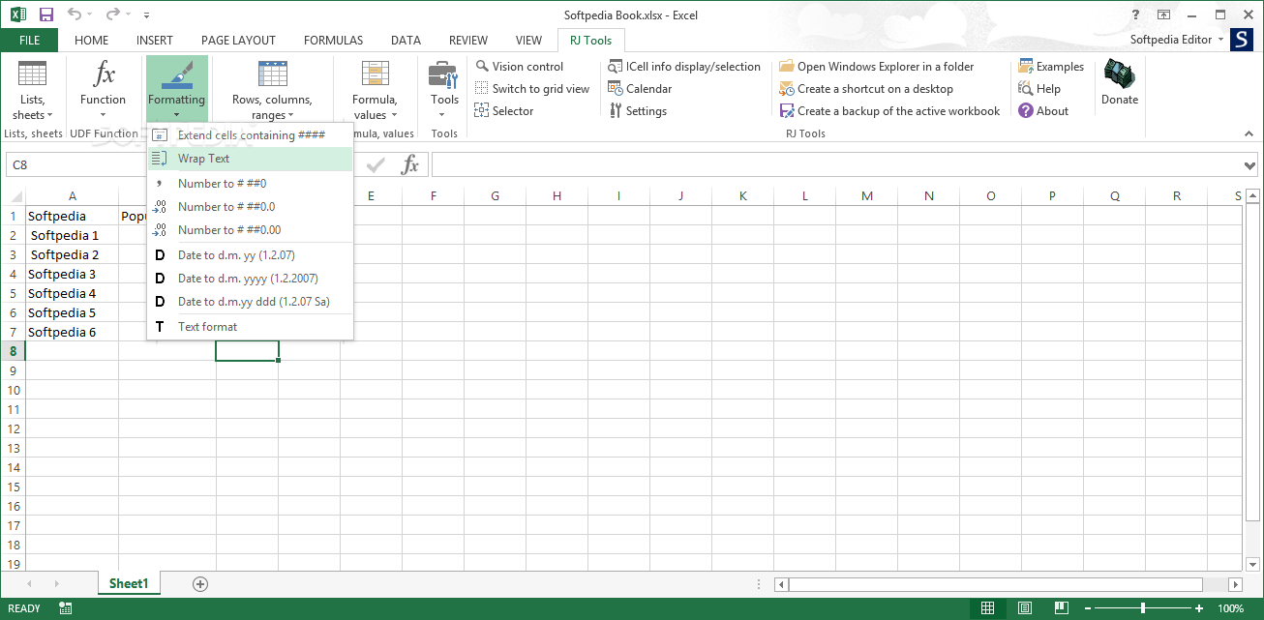This screenshot has height=620, width=1264.
Task: Click Switch to grid view
Action: coord(532,89)
